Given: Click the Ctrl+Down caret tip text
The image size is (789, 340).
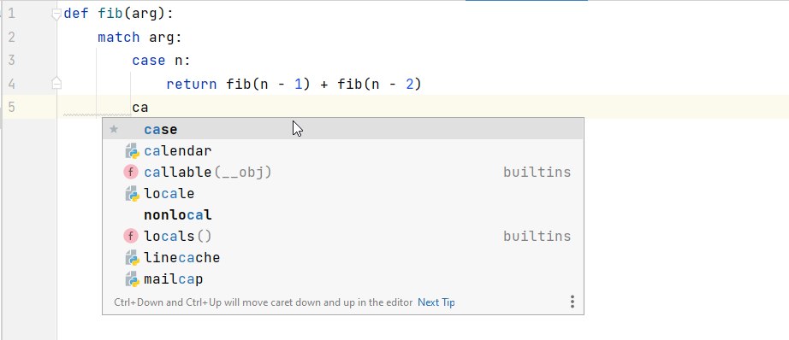Looking at the screenshot, I should click(264, 302).
